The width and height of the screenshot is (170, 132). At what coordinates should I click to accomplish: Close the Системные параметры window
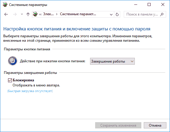tap(163, 4)
